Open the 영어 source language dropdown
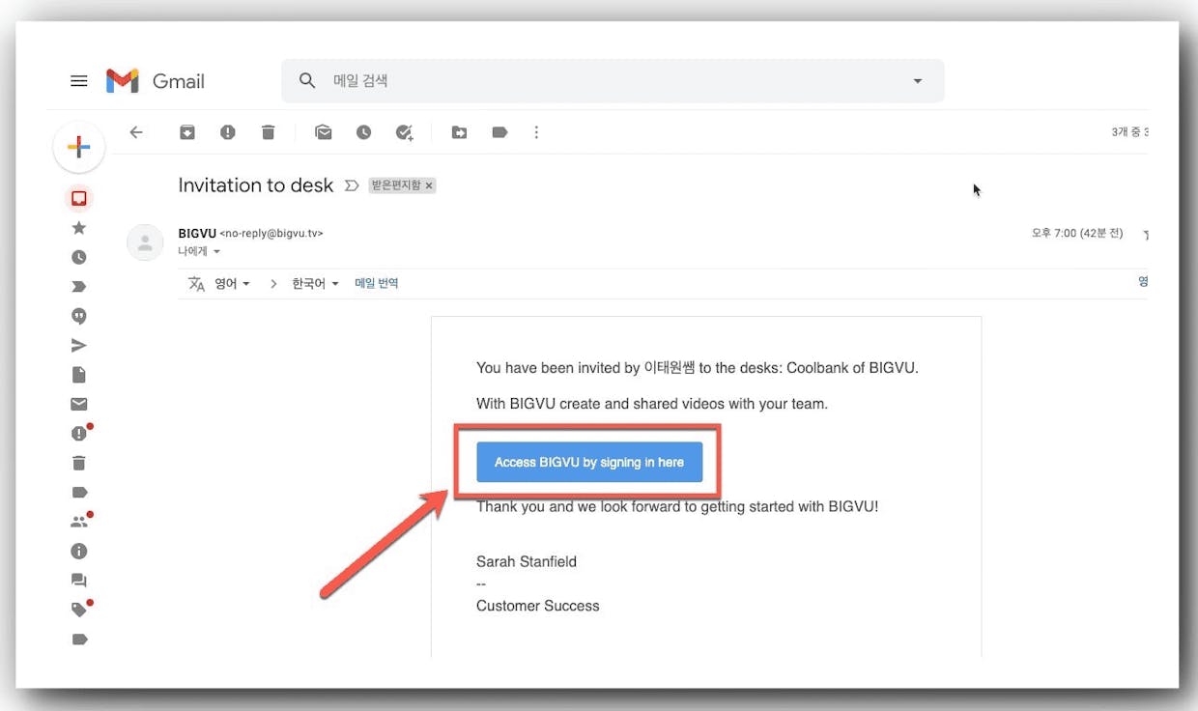The image size is (1198, 711). (232, 283)
